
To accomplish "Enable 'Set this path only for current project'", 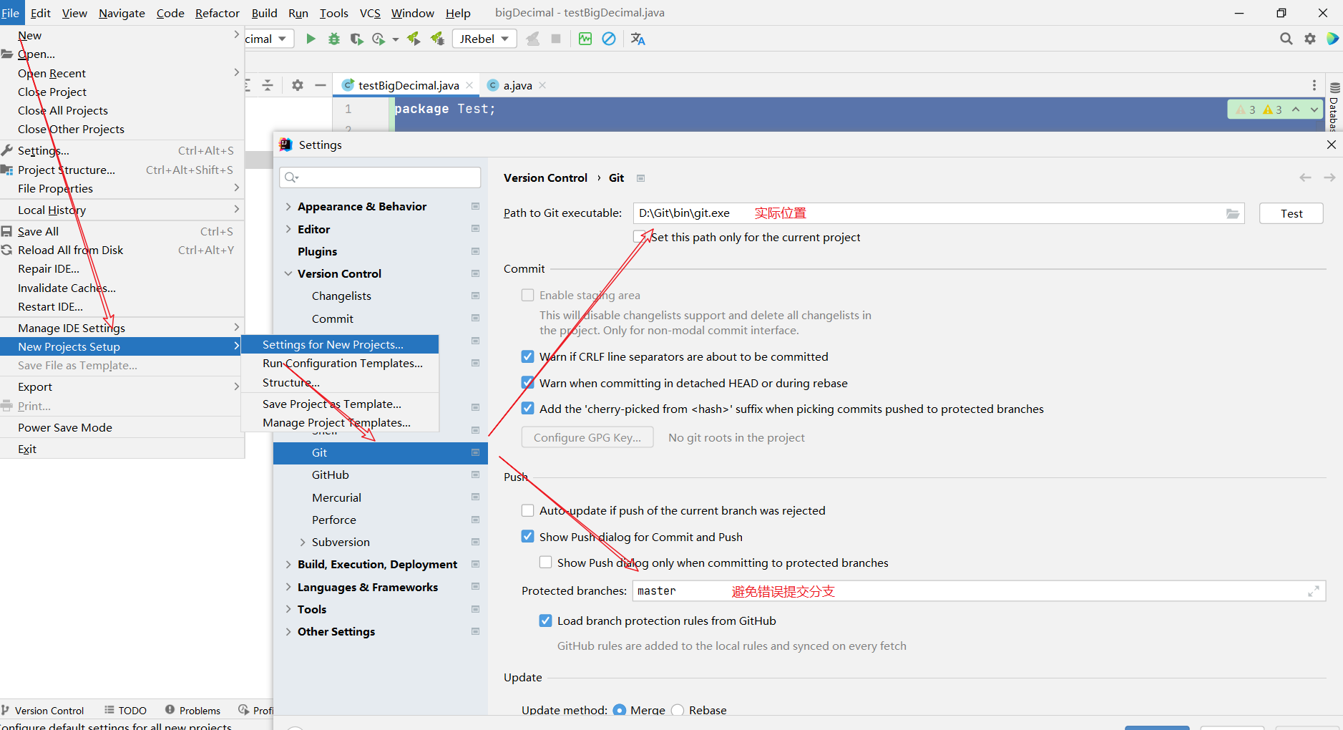I will click(x=640, y=237).
